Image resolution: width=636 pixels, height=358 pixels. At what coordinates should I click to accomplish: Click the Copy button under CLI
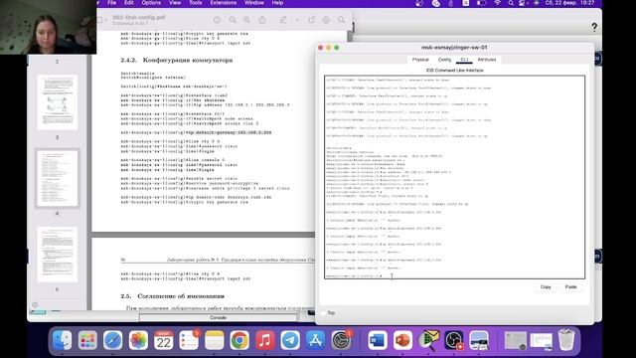click(x=546, y=287)
